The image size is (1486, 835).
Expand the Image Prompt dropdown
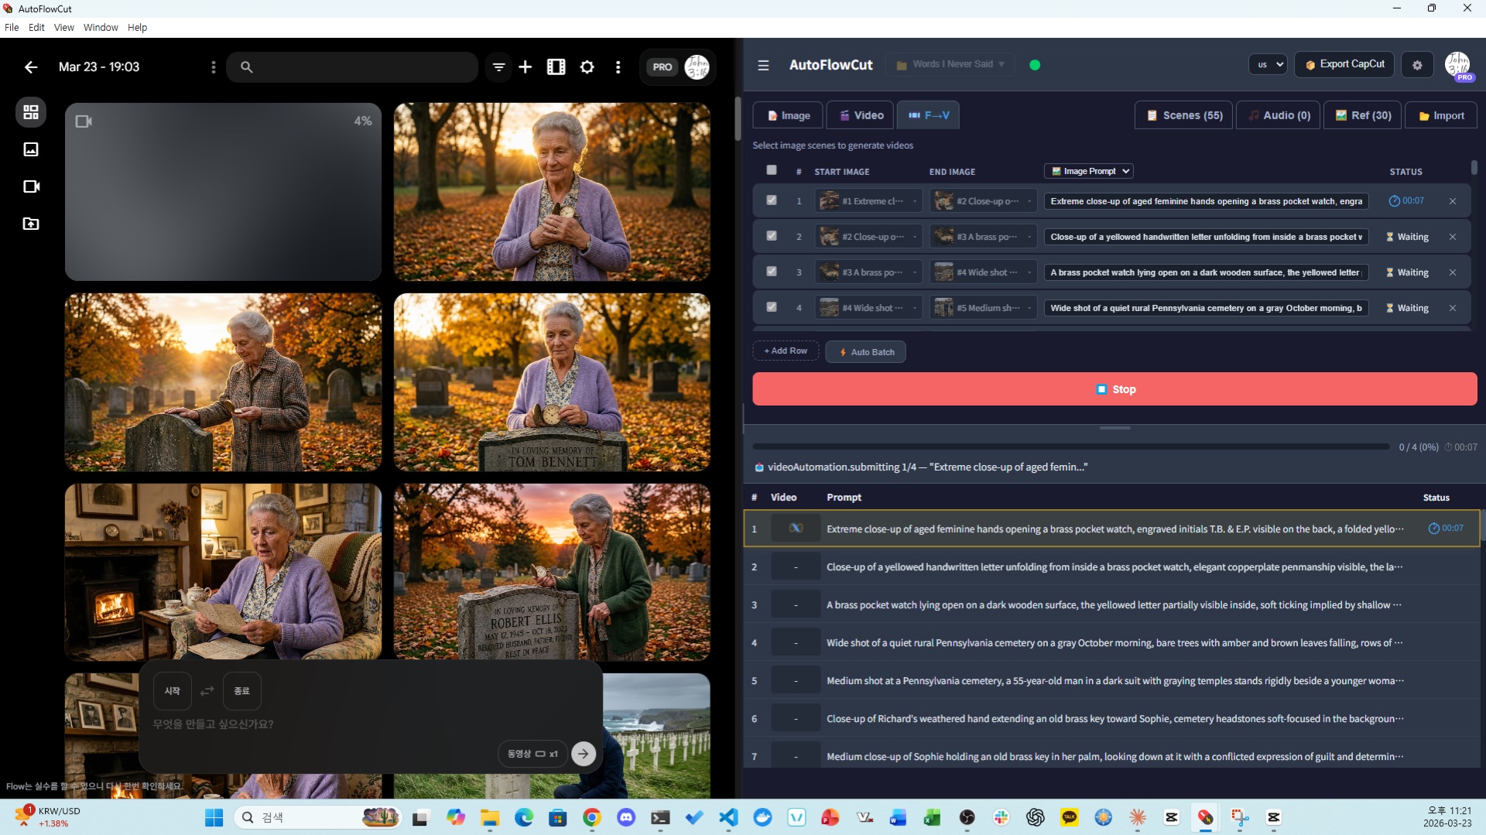click(x=1090, y=171)
